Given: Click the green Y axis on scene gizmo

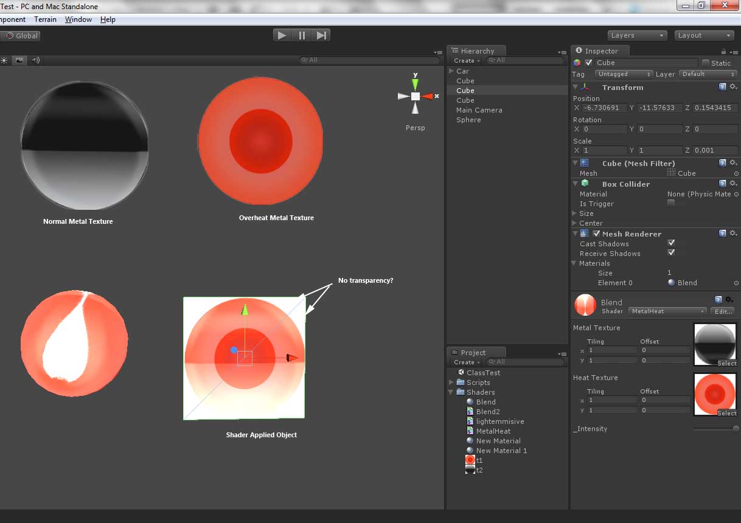Looking at the screenshot, I should coord(415,83).
